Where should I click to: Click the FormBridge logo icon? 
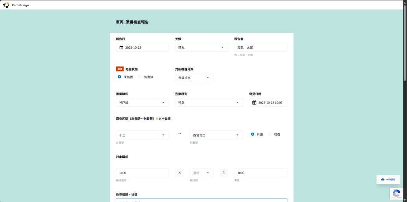pyautogui.click(x=6, y=5)
